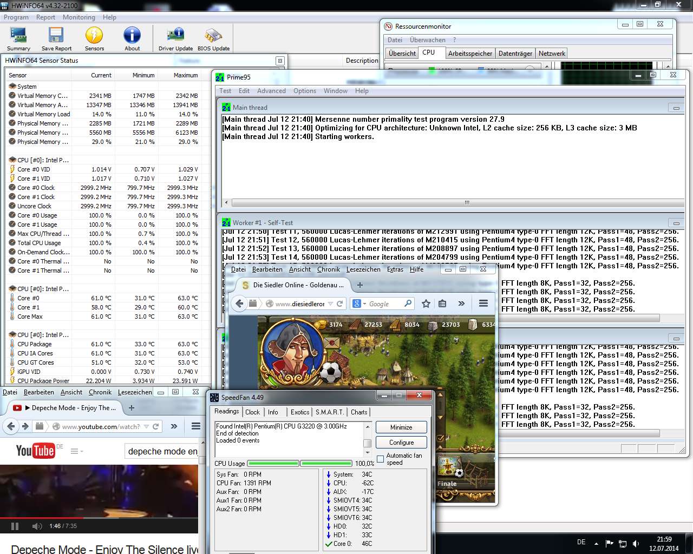Click the Configure button in SpeedFan
Screen dimensions: 693x554
tap(401, 443)
